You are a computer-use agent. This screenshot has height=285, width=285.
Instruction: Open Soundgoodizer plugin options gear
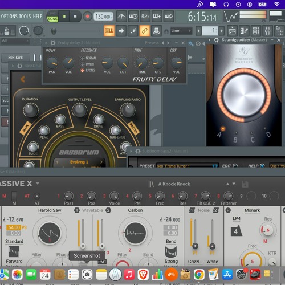(x=216, y=40)
